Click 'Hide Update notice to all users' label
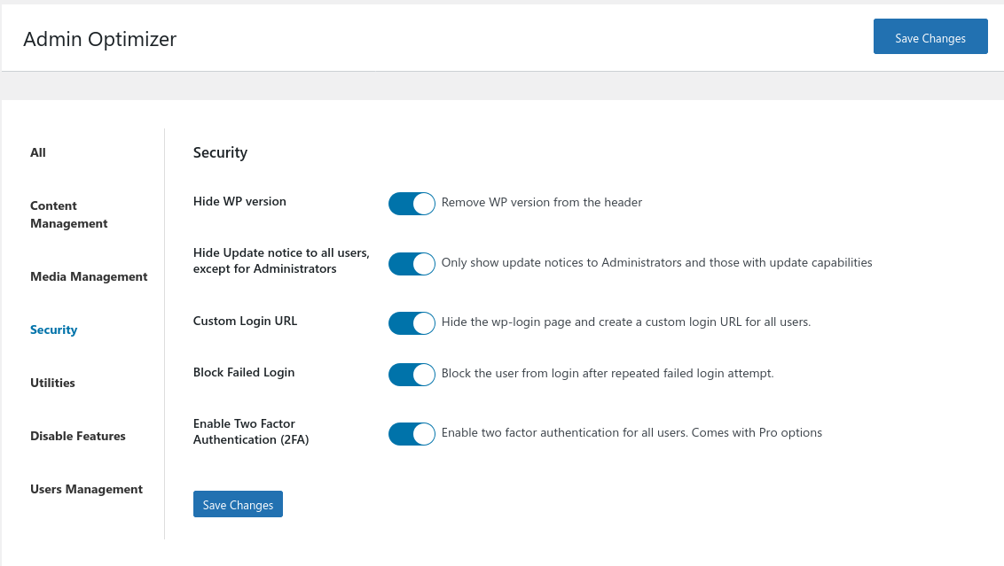This screenshot has height=566, width=1004. pos(281,261)
